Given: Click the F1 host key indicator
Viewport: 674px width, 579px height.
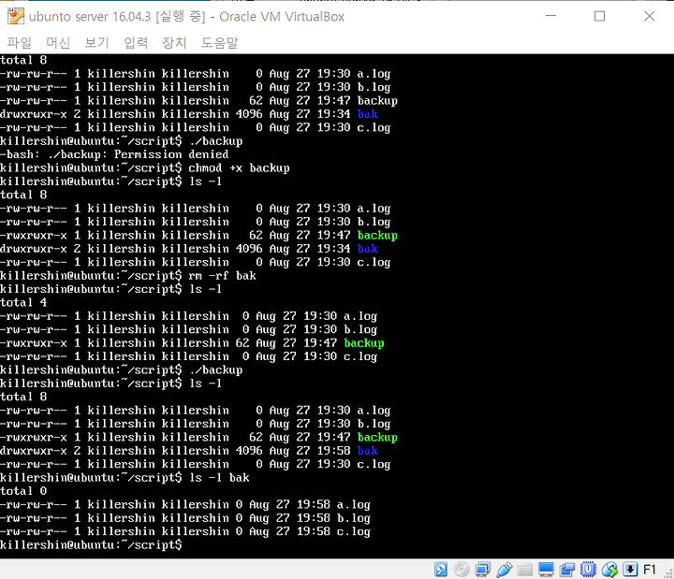Looking at the screenshot, I should point(650,570).
